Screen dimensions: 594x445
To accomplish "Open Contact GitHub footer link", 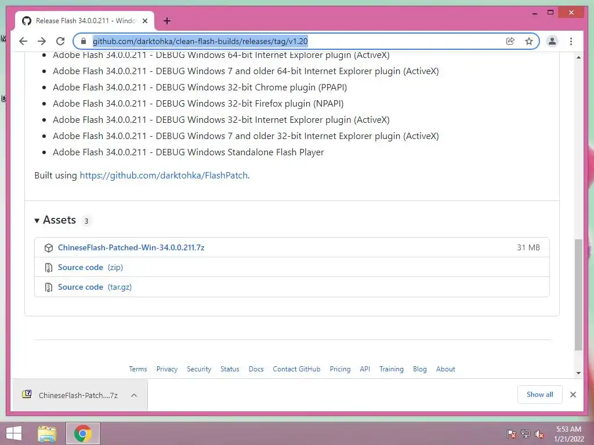I will 296,369.
